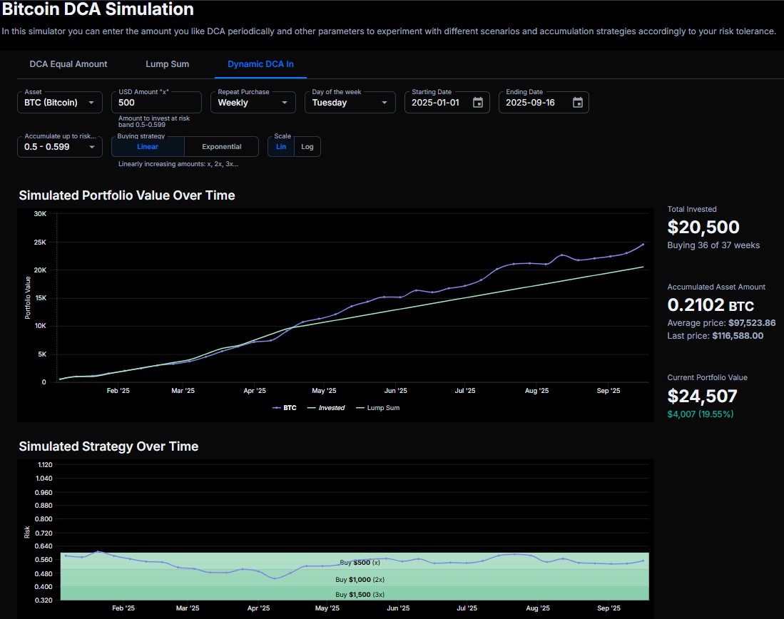Expand the Repeat Purchase Weekly dropdown
The width and height of the screenshot is (784, 619).
click(253, 103)
